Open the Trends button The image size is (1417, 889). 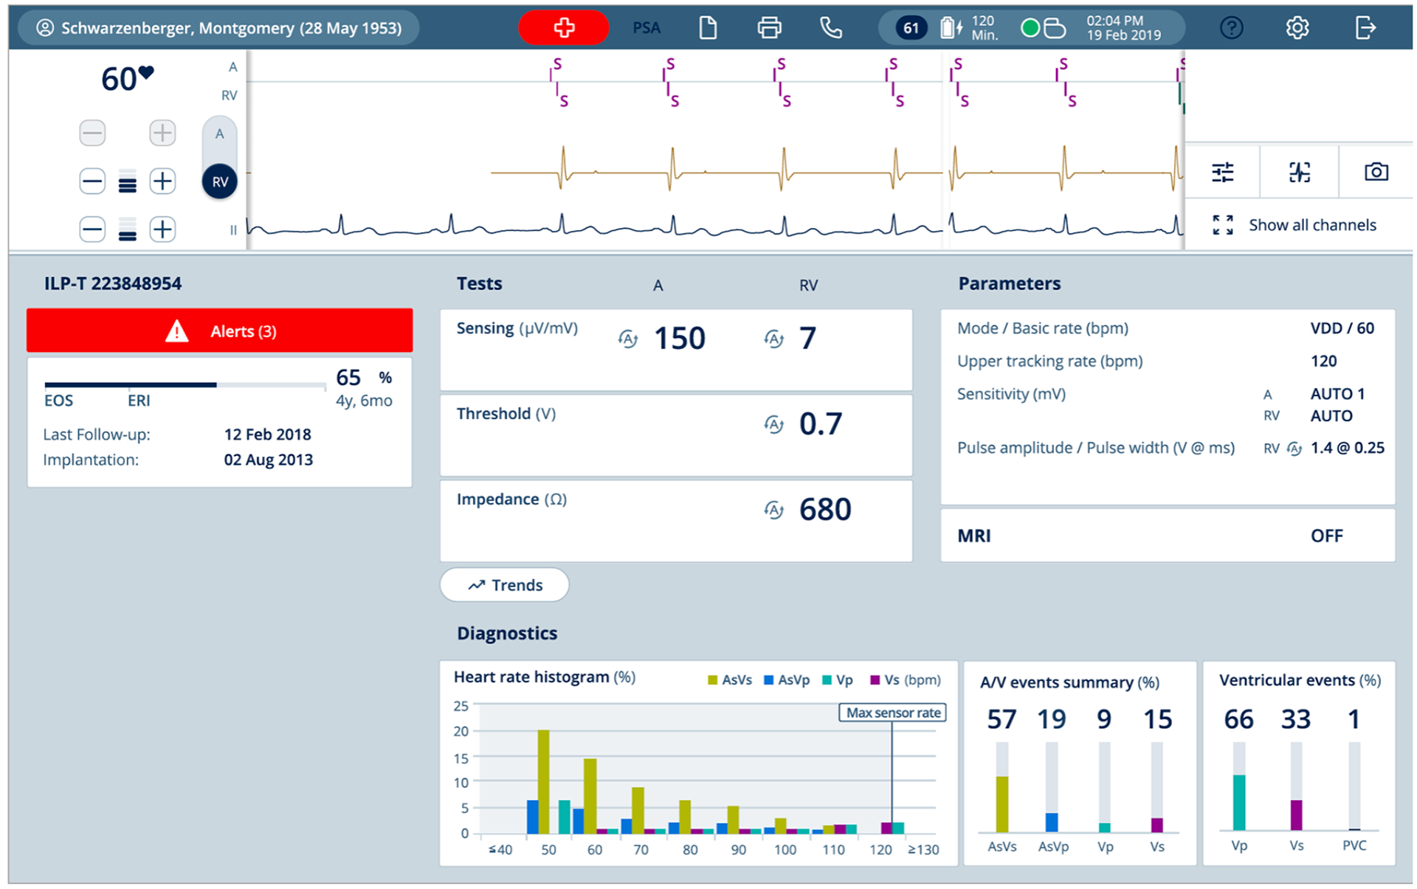click(505, 585)
